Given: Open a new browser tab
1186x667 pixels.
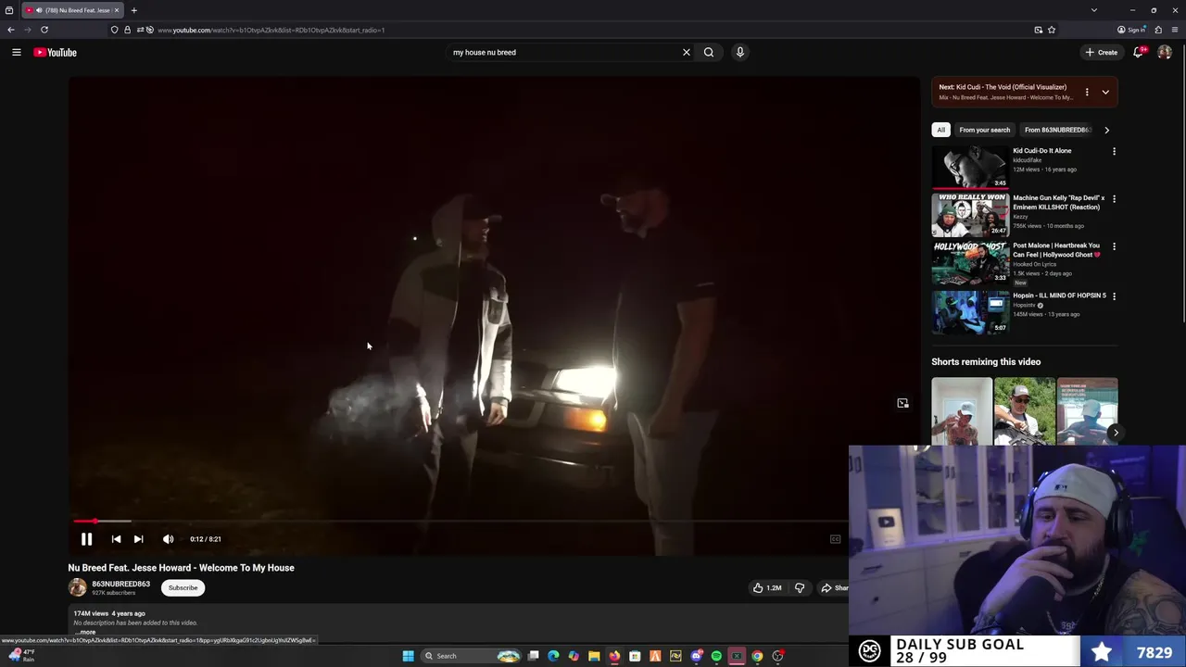Looking at the screenshot, I should [133, 10].
